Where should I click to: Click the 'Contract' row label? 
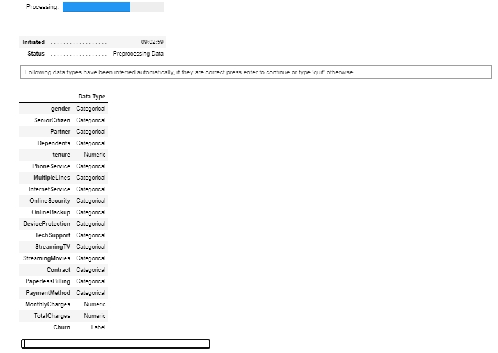tap(58, 270)
